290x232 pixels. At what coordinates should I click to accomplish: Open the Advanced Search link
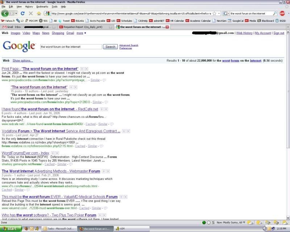pyautogui.click(x=129, y=45)
